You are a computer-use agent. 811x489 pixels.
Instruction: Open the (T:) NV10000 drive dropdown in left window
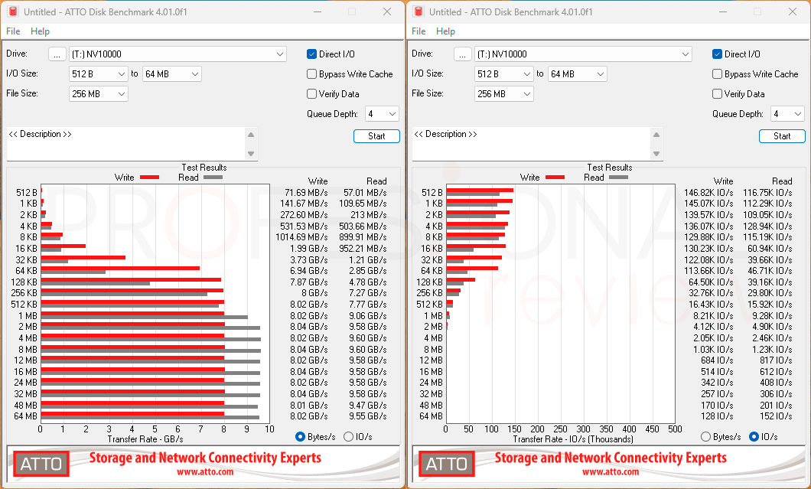pyautogui.click(x=178, y=54)
